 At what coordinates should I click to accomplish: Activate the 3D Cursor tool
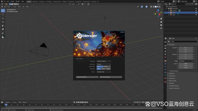(x=3, y=14)
